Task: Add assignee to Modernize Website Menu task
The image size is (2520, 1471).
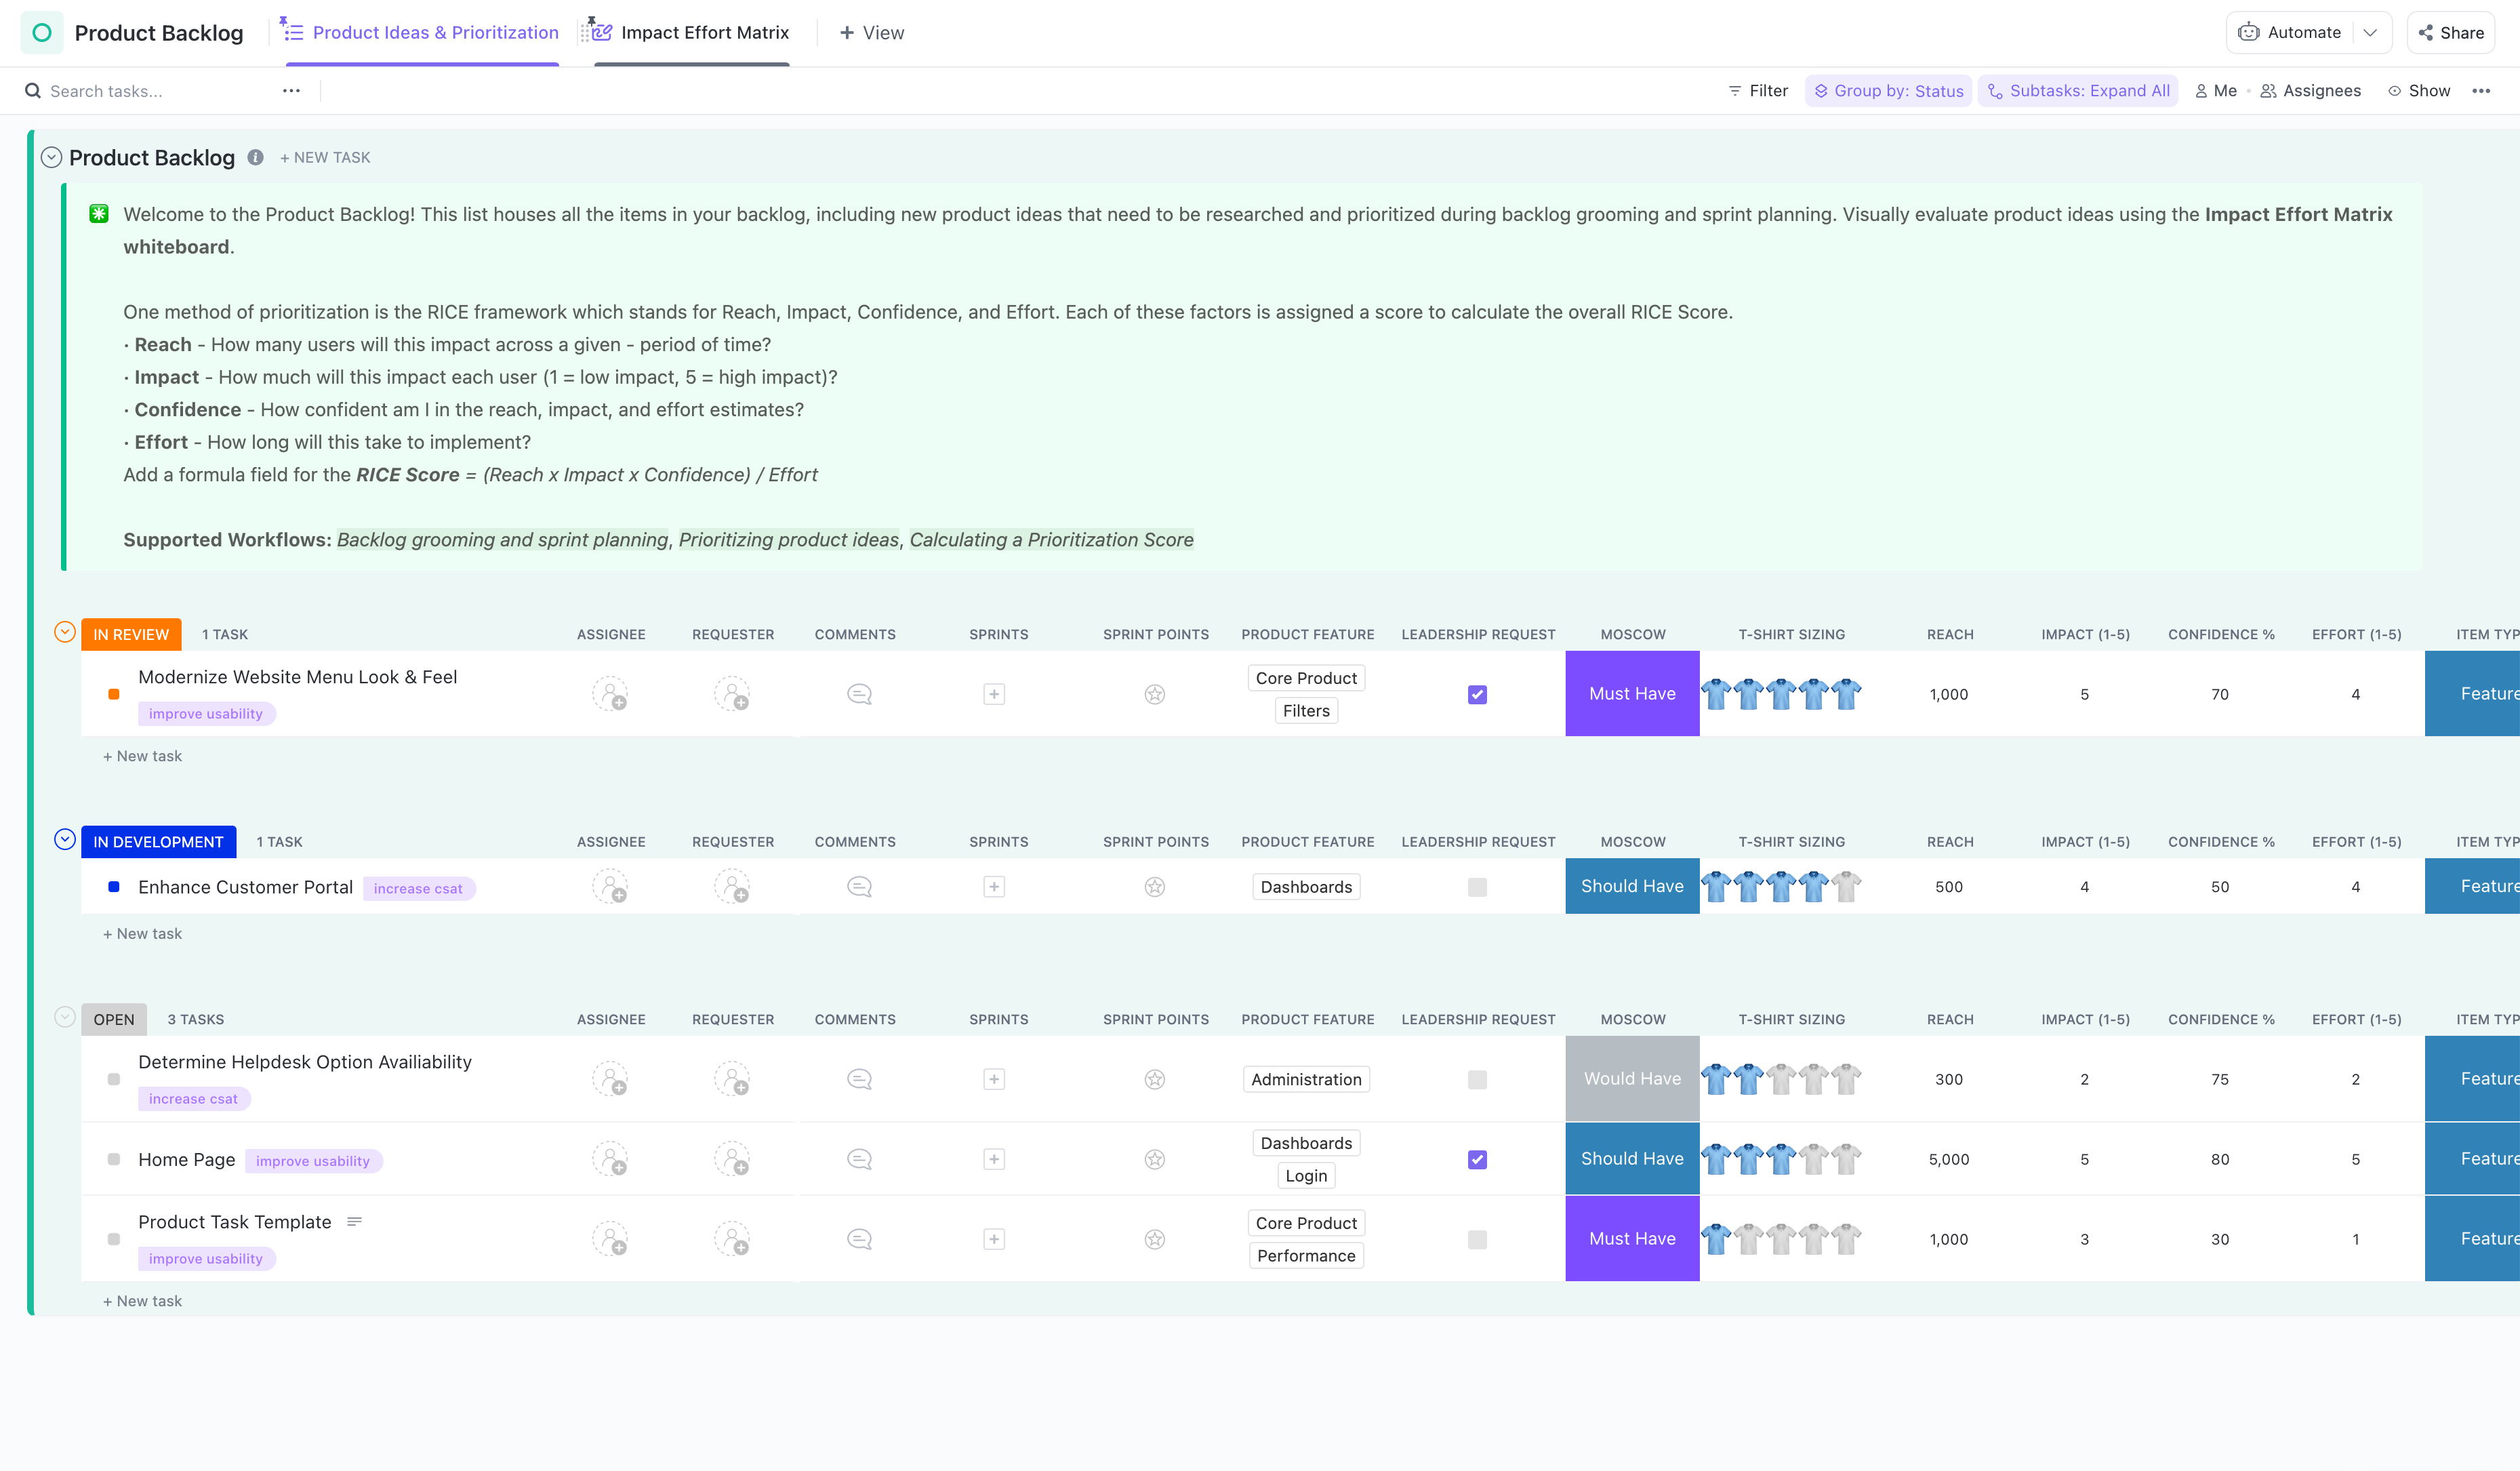Action: pyautogui.click(x=610, y=694)
